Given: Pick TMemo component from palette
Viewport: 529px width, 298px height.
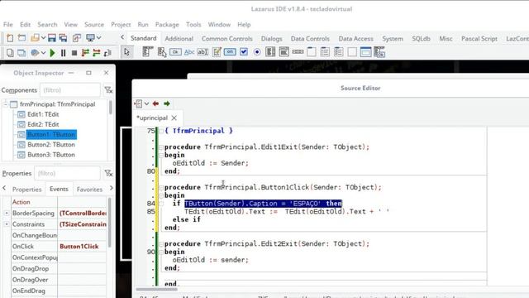Looking at the screenshot, I should click(x=217, y=52).
